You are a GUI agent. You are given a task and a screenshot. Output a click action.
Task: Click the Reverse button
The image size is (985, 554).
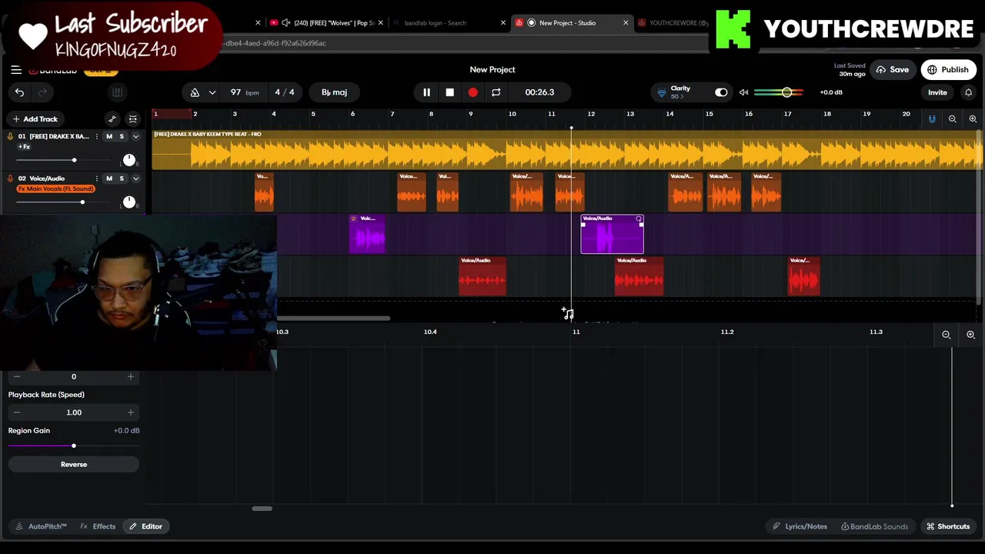pyautogui.click(x=74, y=465)
